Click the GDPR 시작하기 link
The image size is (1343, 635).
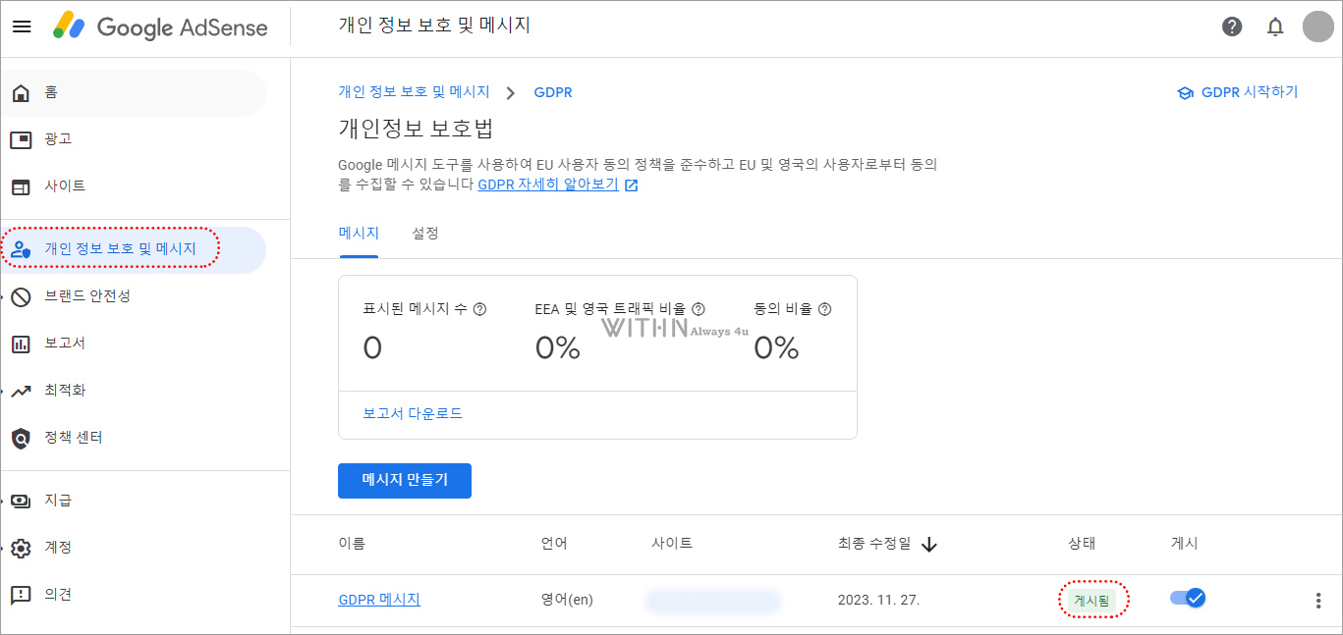point(1250,92)
